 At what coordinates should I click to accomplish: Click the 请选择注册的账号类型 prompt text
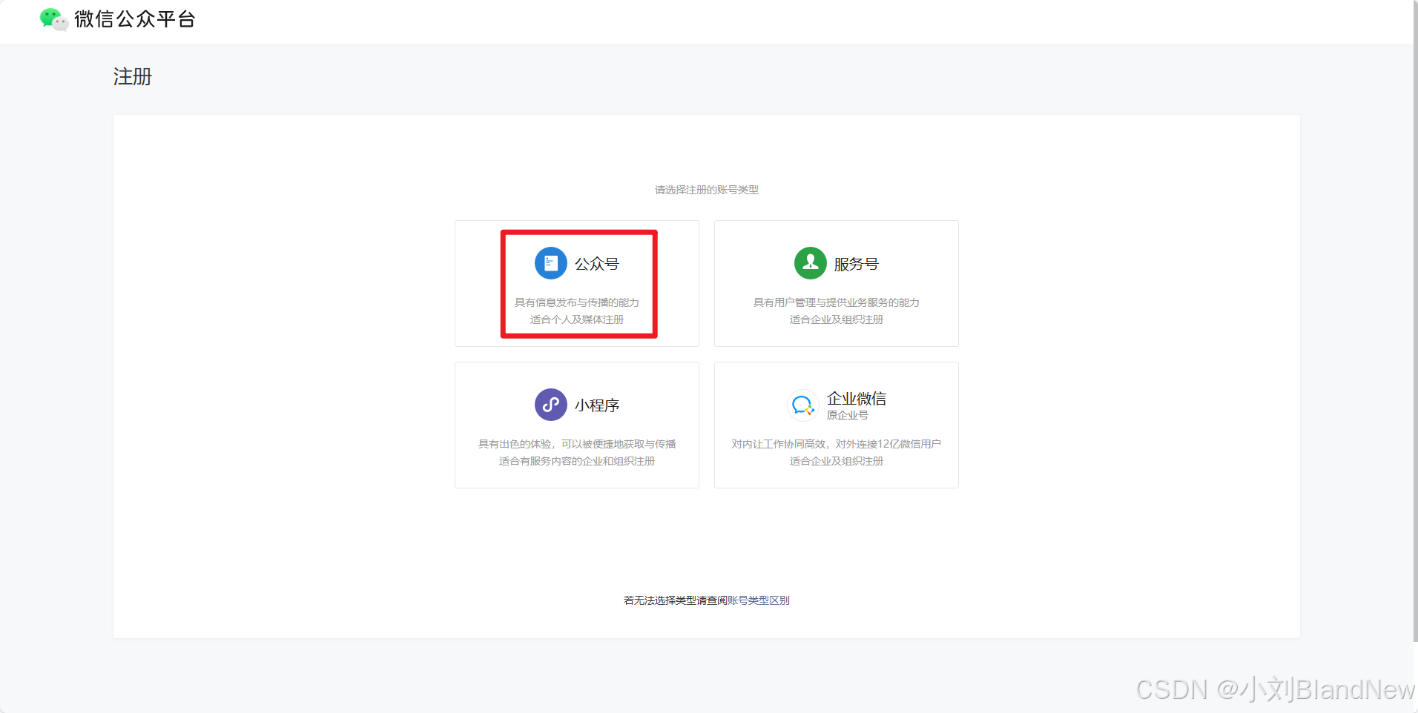click(x=707, y=190)
